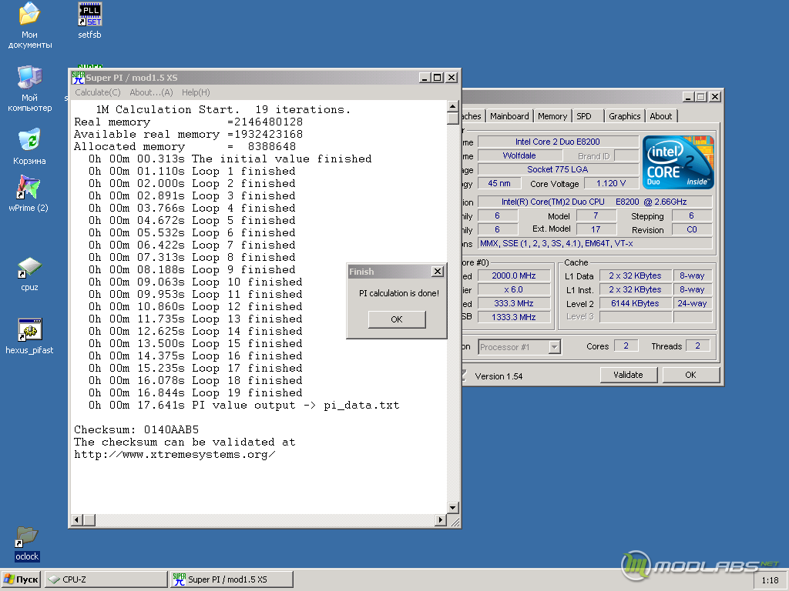Switch to the Mainboard tab in CPU-Z
789x591 pixels.
click(x=509, y=116)
